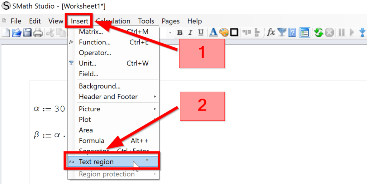367x184 pixels.
Task: Open the font size dropdown arrow
Action: click(170, 33)
